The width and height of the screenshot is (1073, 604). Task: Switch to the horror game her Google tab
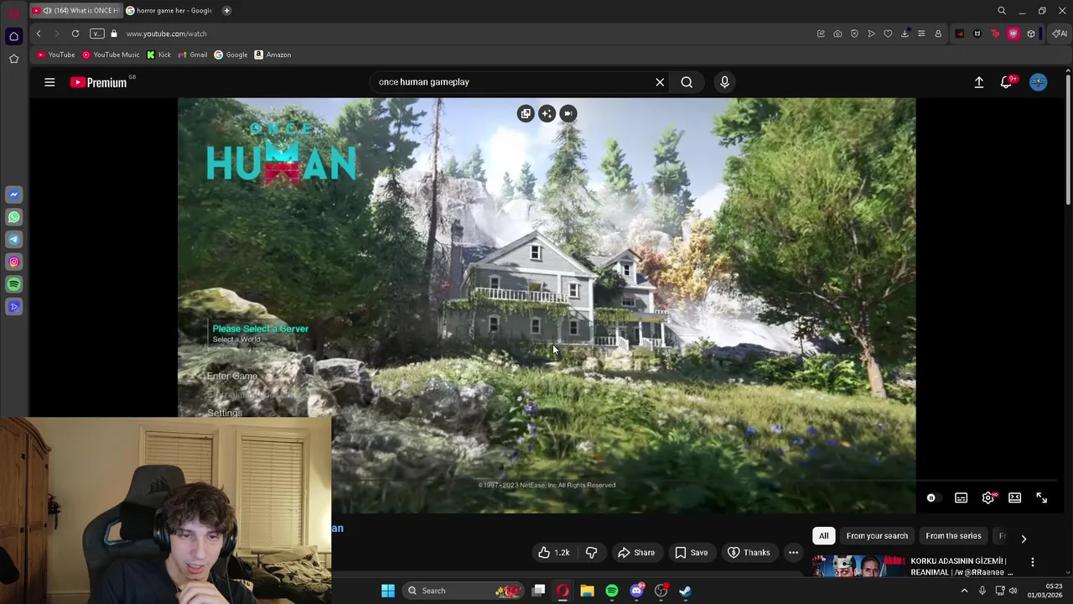172,10
